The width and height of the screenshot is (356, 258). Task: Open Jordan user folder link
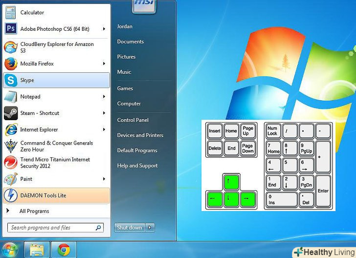tap(125, 26)
